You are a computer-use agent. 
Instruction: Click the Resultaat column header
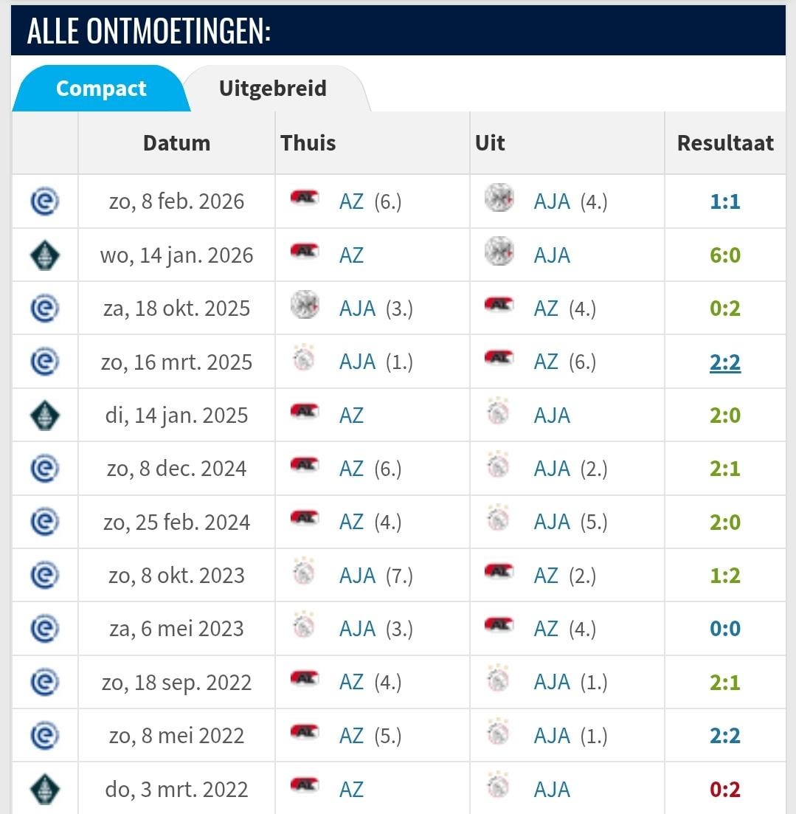click(x=725, y=143)
